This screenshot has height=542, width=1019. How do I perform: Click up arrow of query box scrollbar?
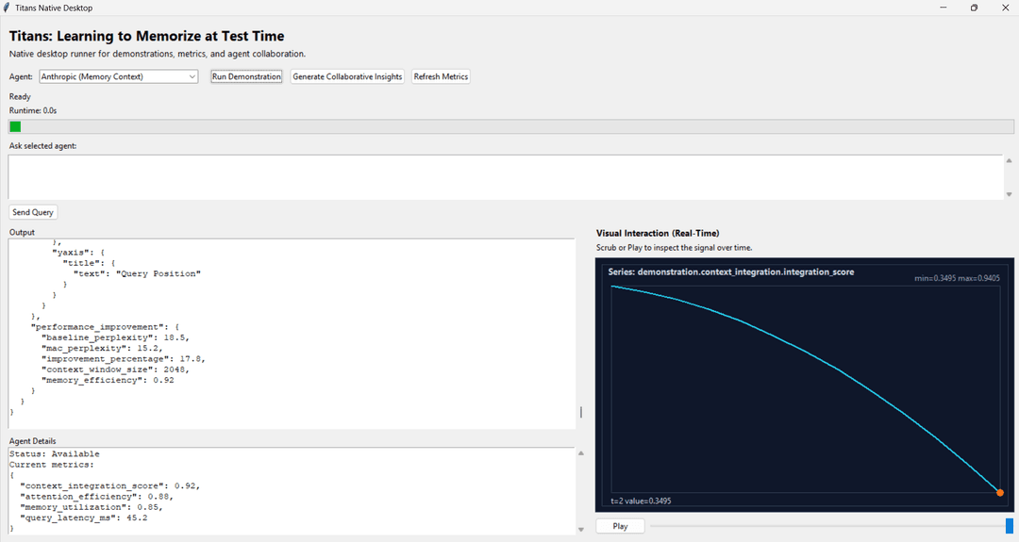click(1009, 160)
